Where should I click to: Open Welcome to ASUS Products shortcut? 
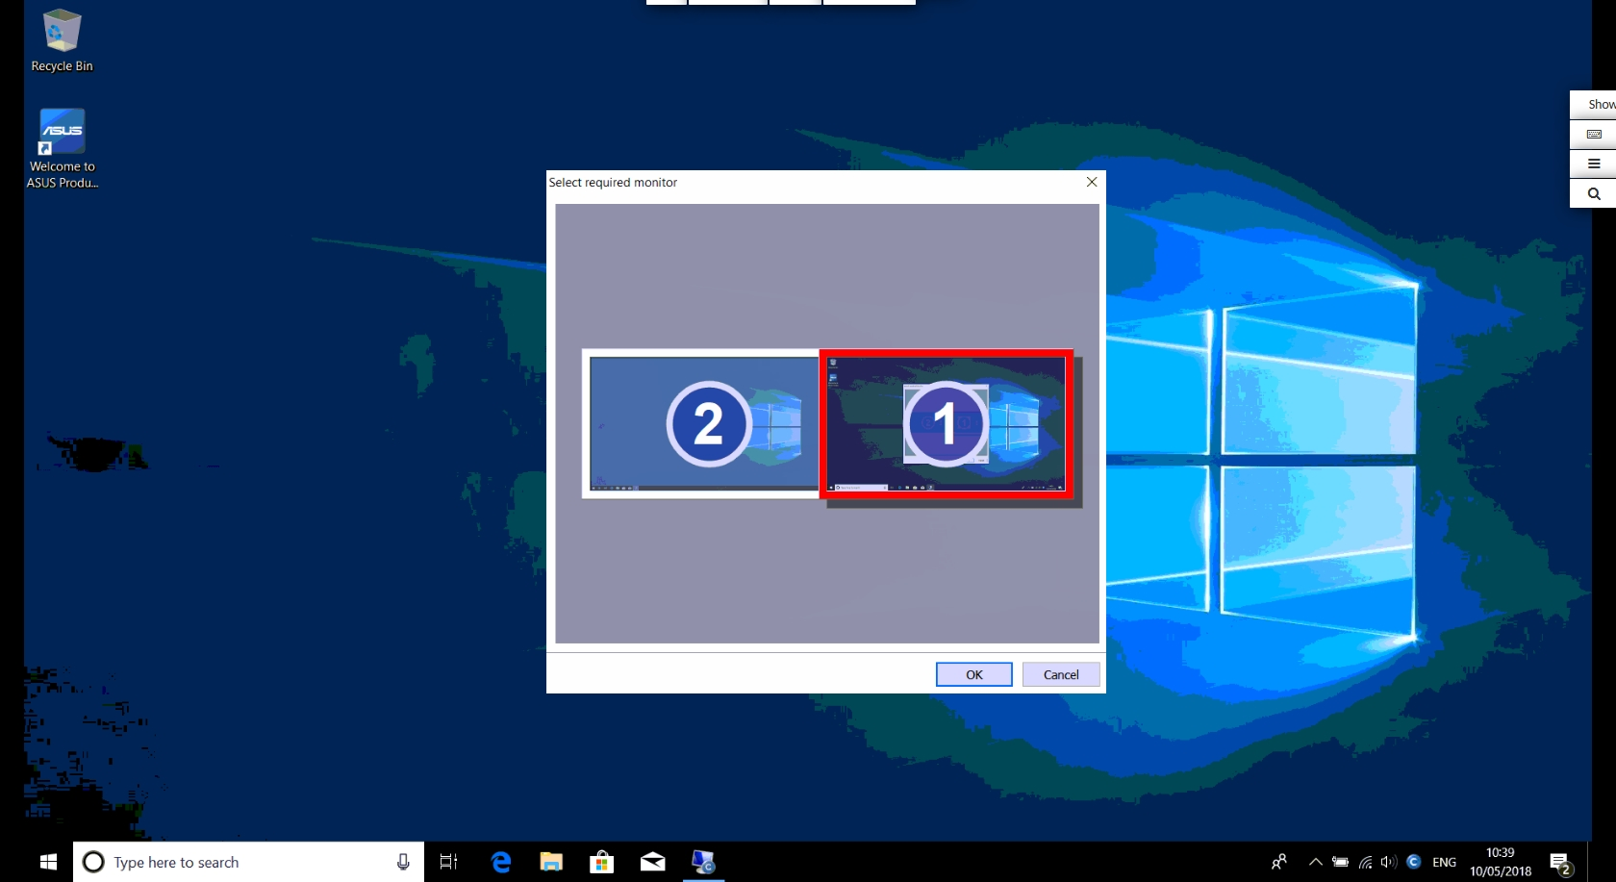(62, 149)
